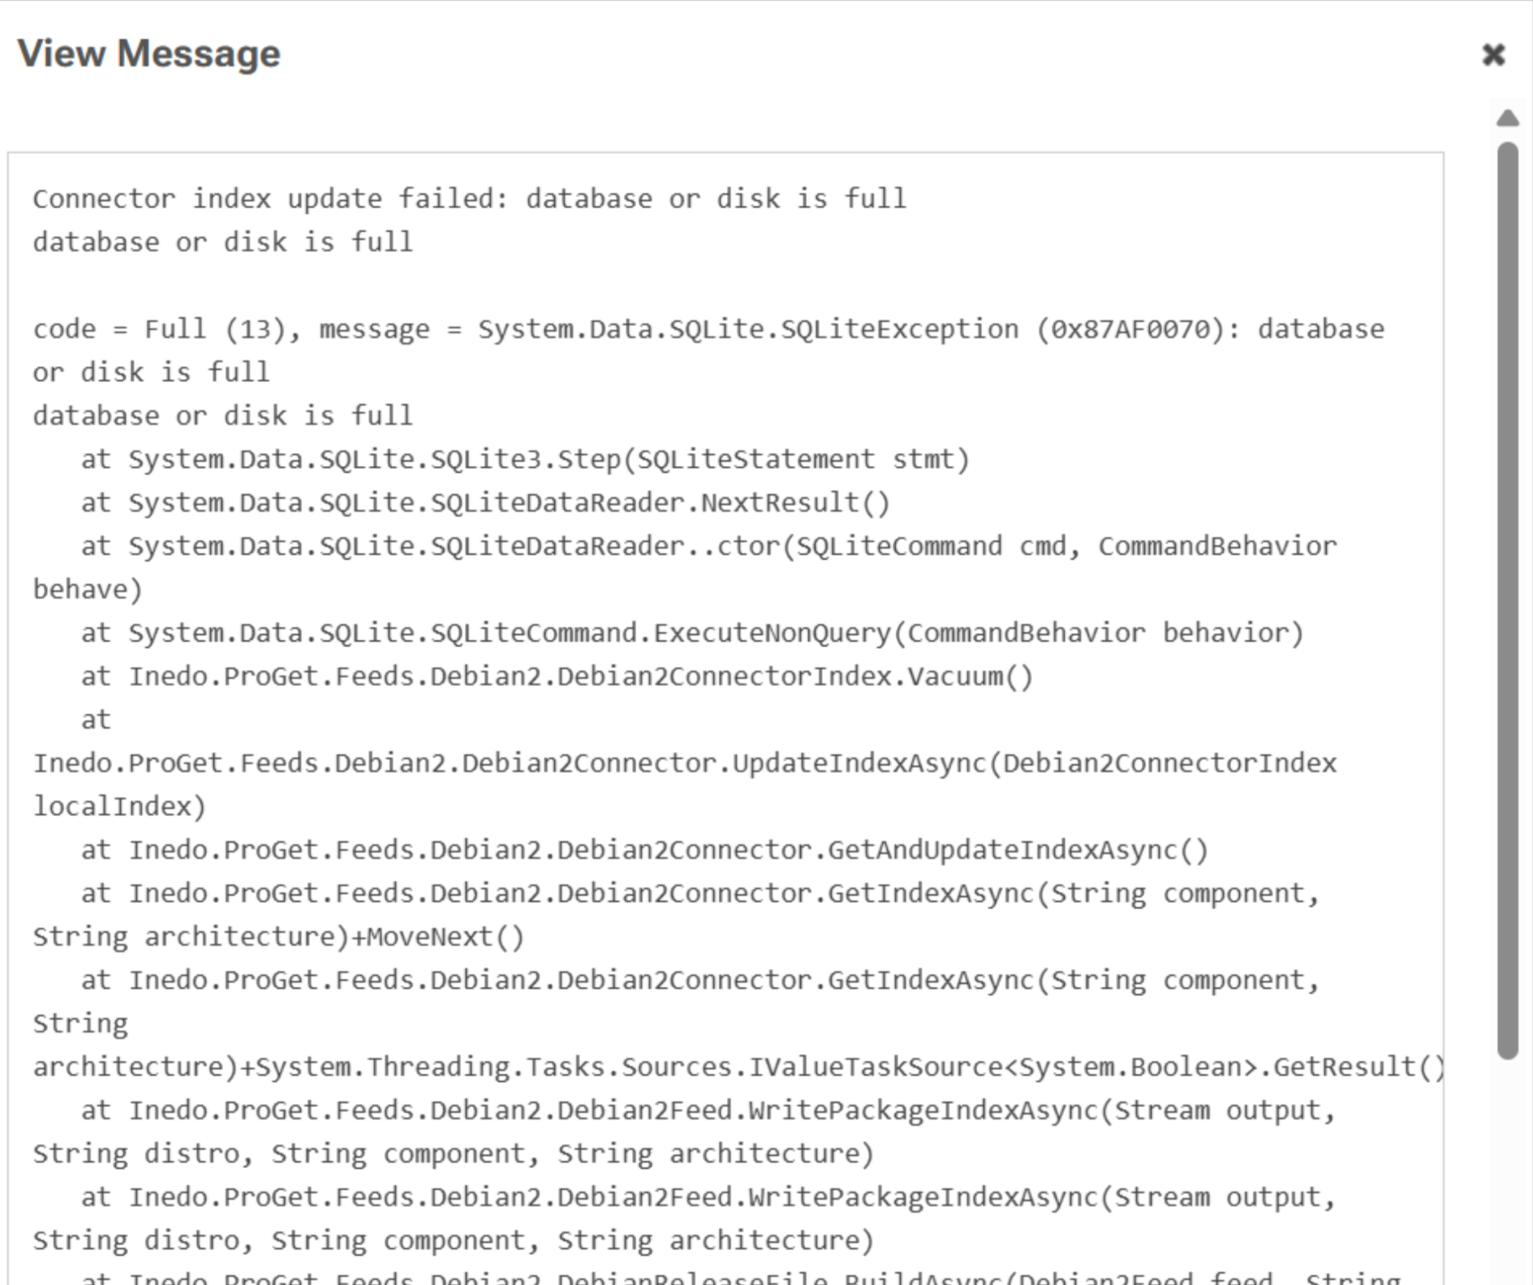Click the 'Connector index update failed' line
The height and width of the screenshot is (1285, 1533).
[469, 199]
